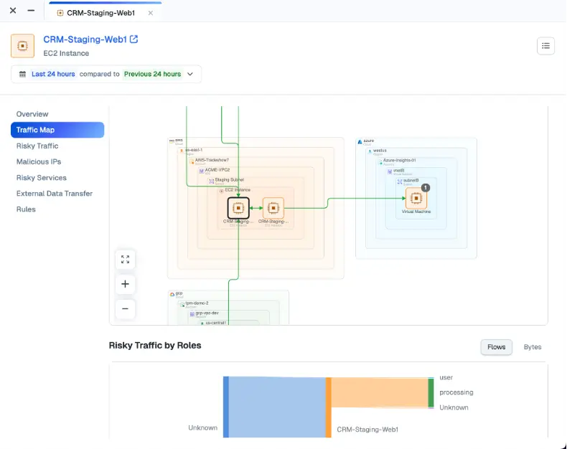This screenshot has width=567, height=449.
Task: Zoom out of the traffic map
Action: point(125,308)
